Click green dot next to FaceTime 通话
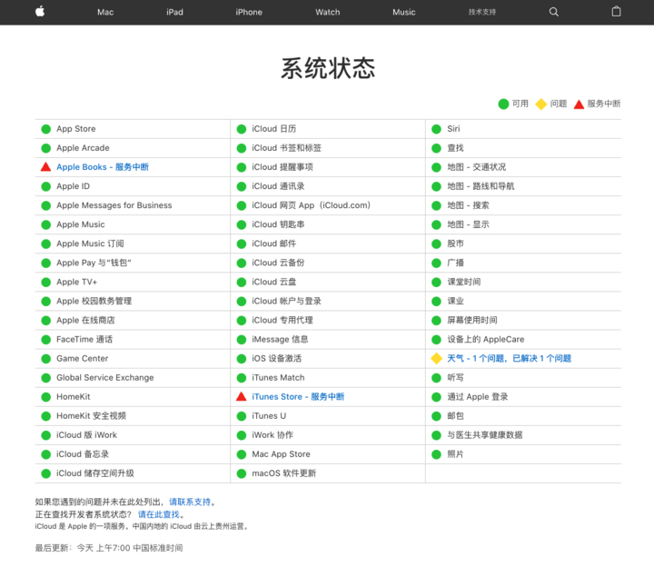The image size is (654, 567). click(x=46, y=340)
